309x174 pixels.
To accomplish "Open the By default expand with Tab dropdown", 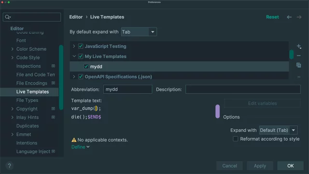I will pos(139,32).
